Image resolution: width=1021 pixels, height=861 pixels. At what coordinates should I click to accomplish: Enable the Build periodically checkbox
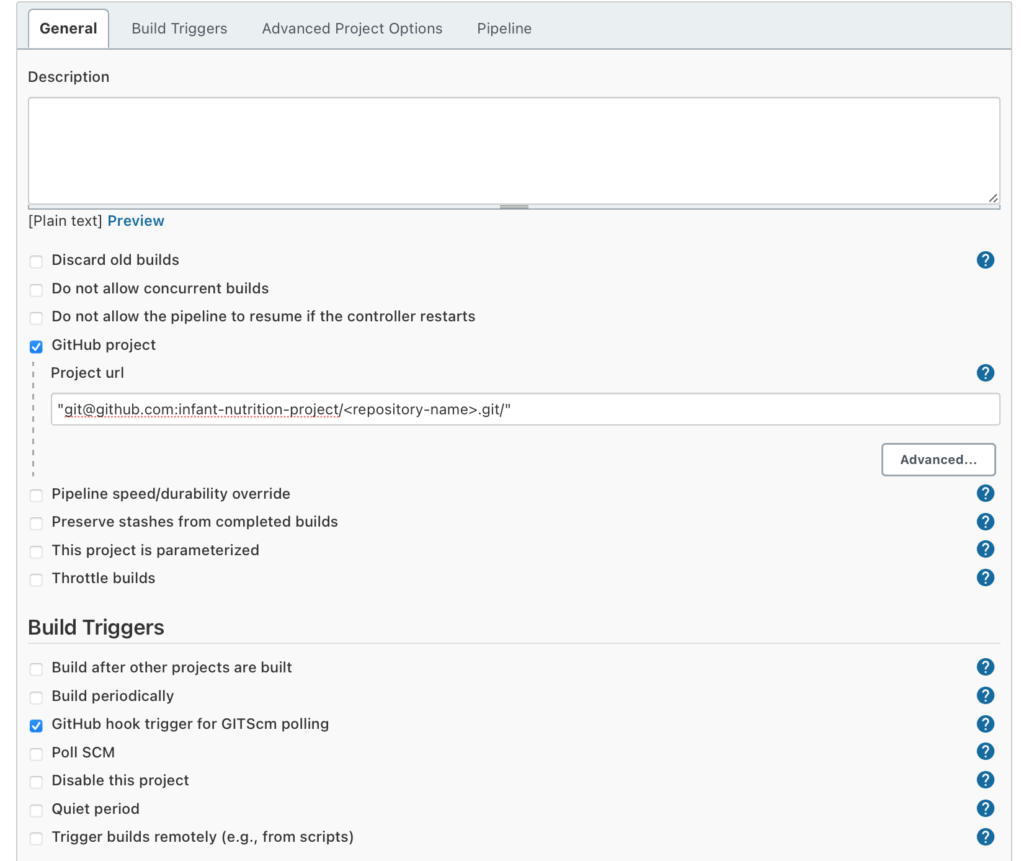point(37,698)
